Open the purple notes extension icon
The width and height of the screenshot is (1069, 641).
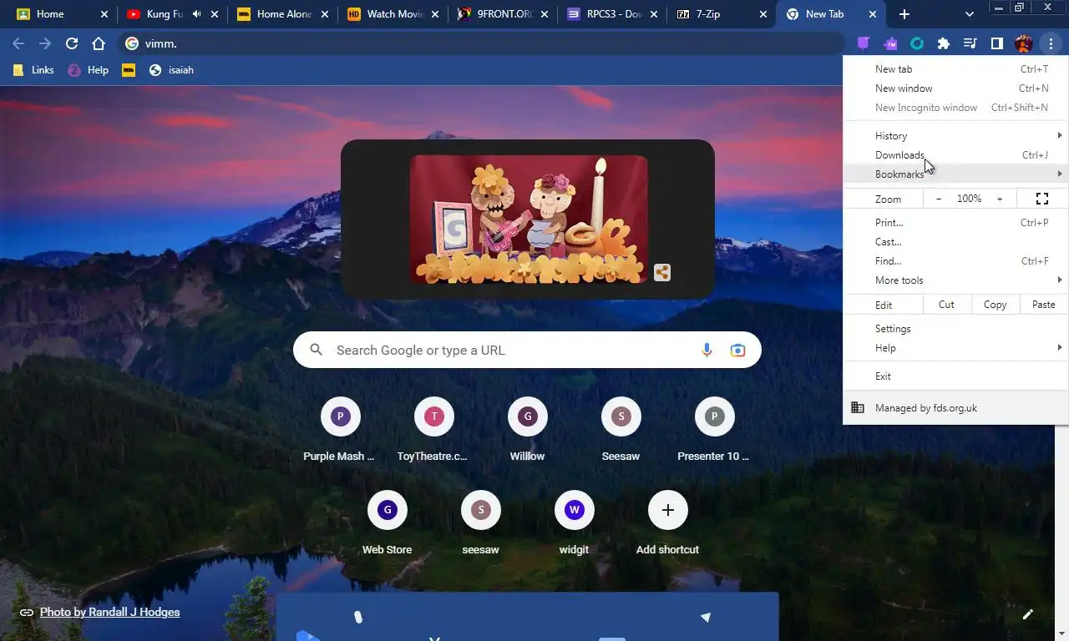click(x=864, y=43)
